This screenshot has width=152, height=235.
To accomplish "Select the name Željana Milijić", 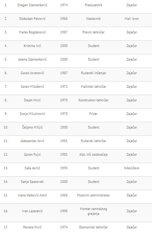I will tap(32, 127).
